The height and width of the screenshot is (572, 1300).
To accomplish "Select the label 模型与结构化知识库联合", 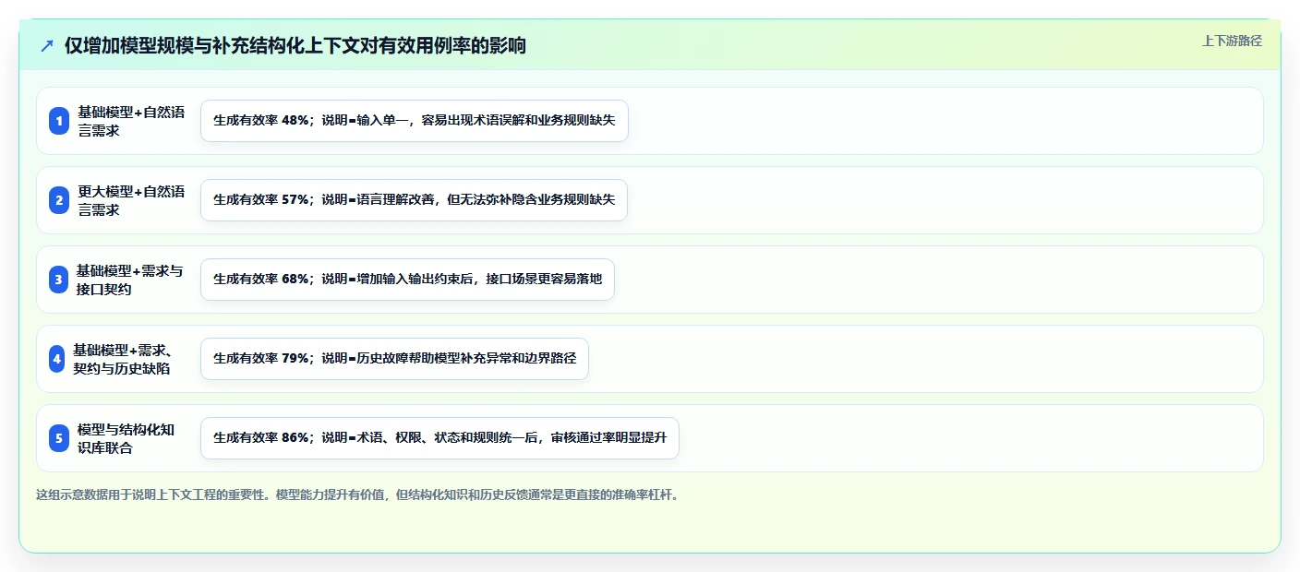I will [126, 438].
